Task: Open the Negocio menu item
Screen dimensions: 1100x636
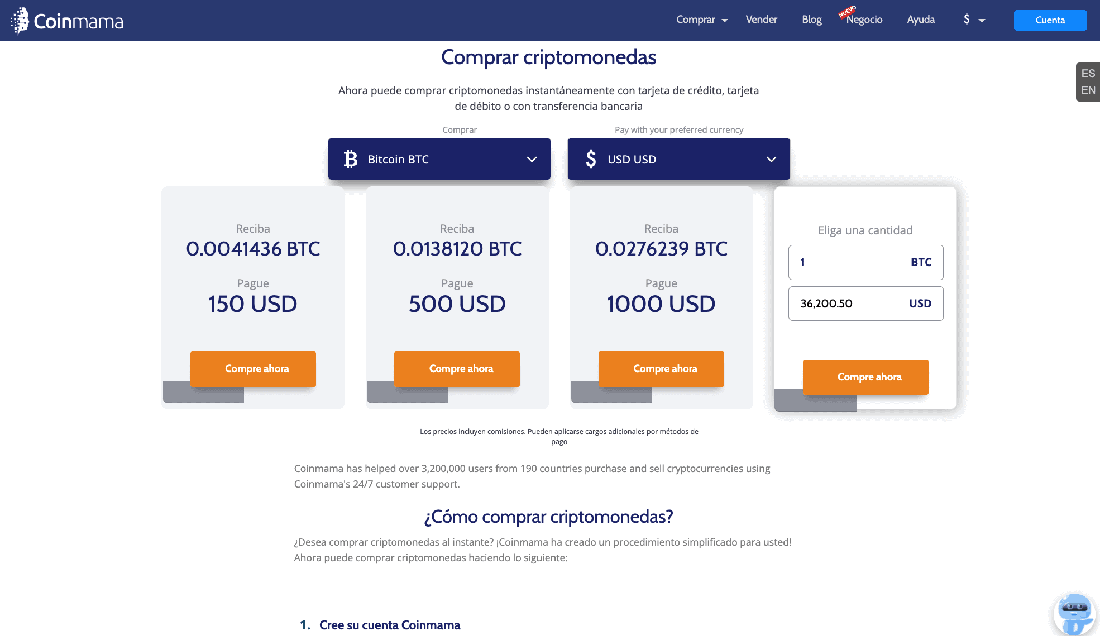Action: point(864,20)
